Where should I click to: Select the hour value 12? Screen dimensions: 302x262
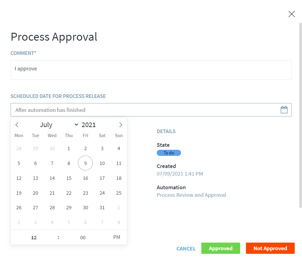click(34, 238)
